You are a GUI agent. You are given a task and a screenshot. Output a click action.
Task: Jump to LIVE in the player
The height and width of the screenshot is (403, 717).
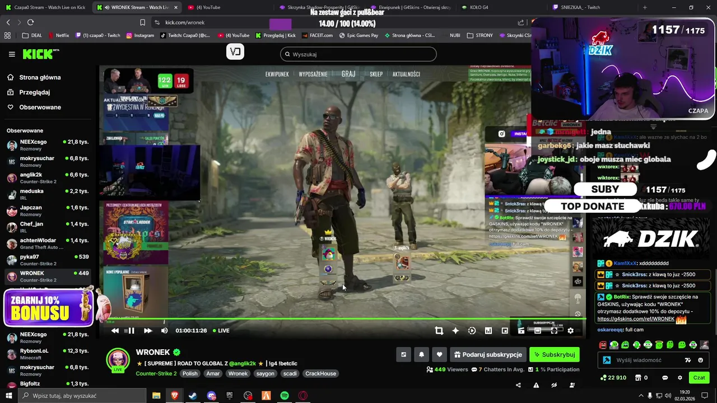pyautogui.click(x=221, y=331)
